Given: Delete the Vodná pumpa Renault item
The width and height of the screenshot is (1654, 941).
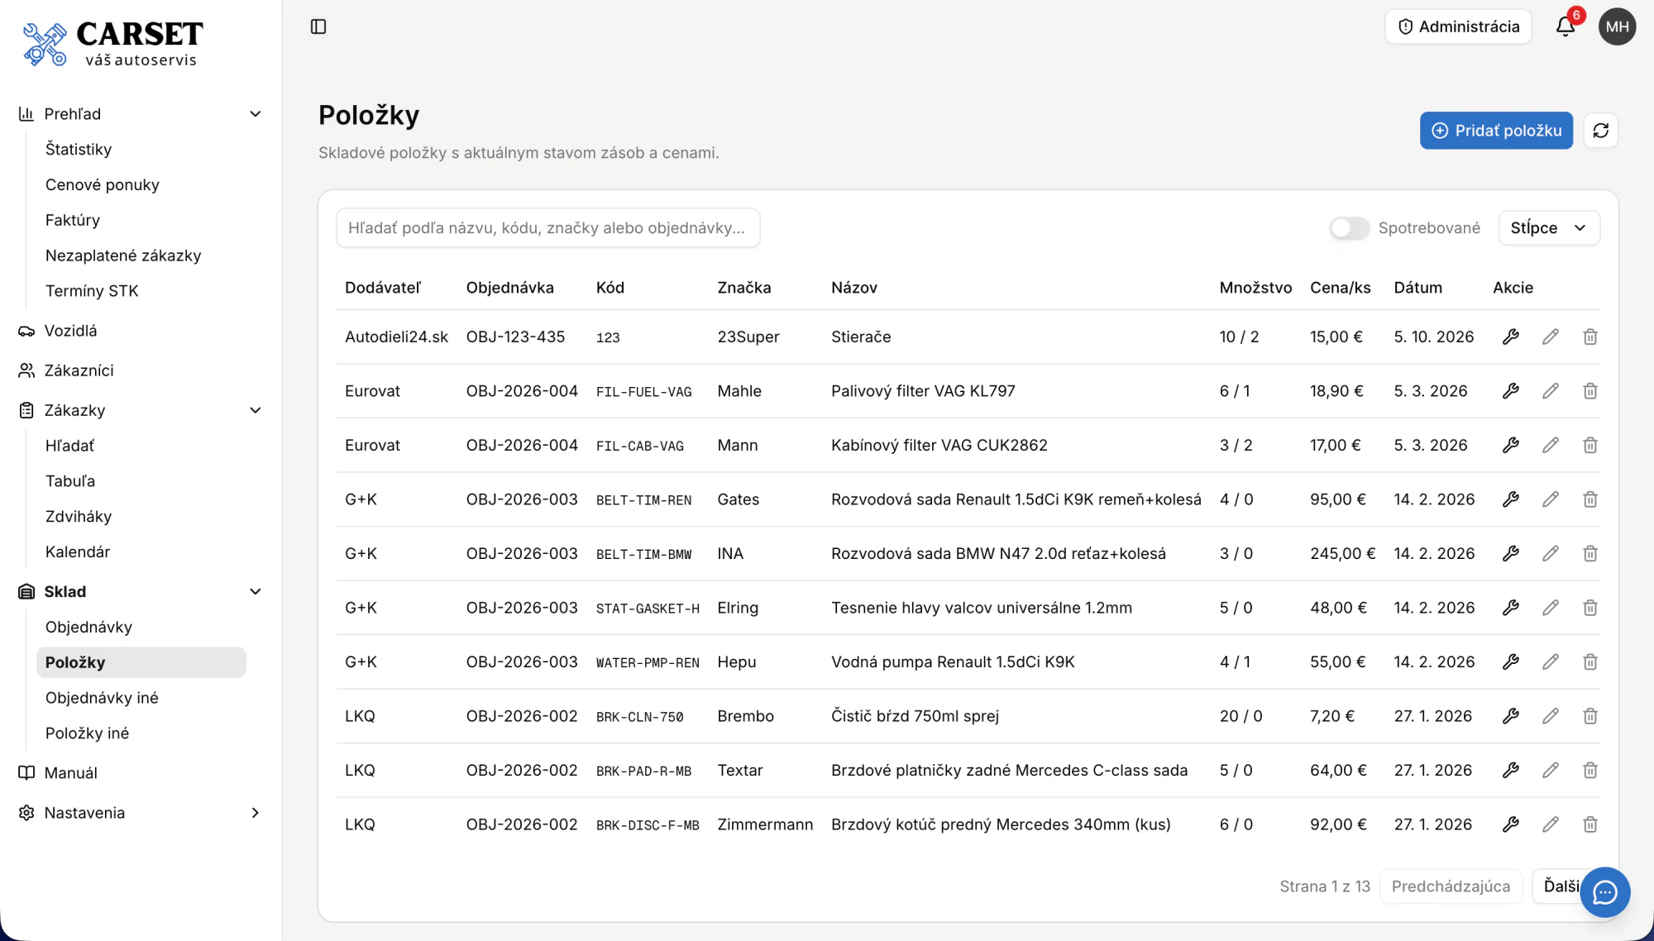Looking at the screenshot, I should click(x=1589, y=662).
